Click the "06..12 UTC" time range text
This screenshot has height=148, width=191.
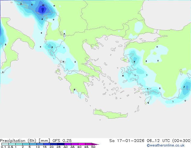(159, 141)
